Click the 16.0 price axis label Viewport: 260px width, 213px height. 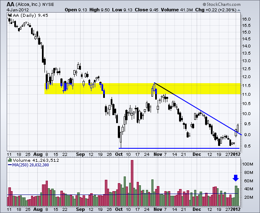[x=246, y=19]
